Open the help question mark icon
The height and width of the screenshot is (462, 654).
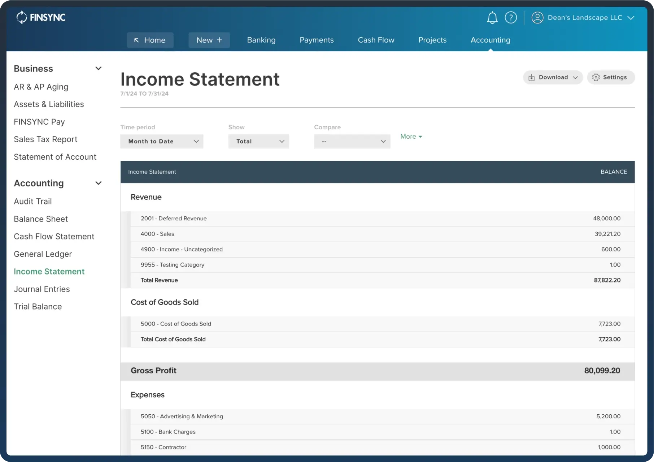pos(511,18)
